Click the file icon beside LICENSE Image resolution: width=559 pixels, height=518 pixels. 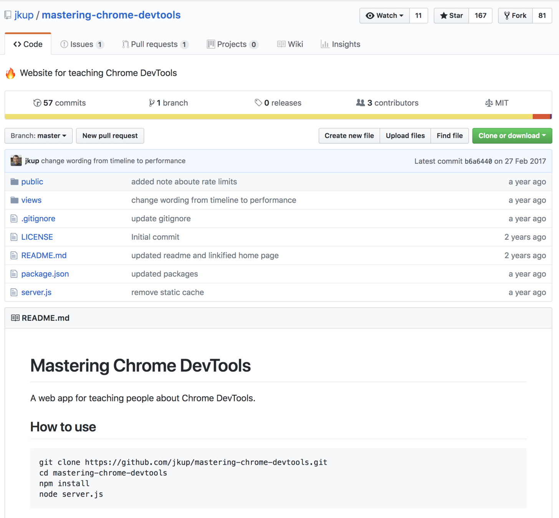(14, 237)
